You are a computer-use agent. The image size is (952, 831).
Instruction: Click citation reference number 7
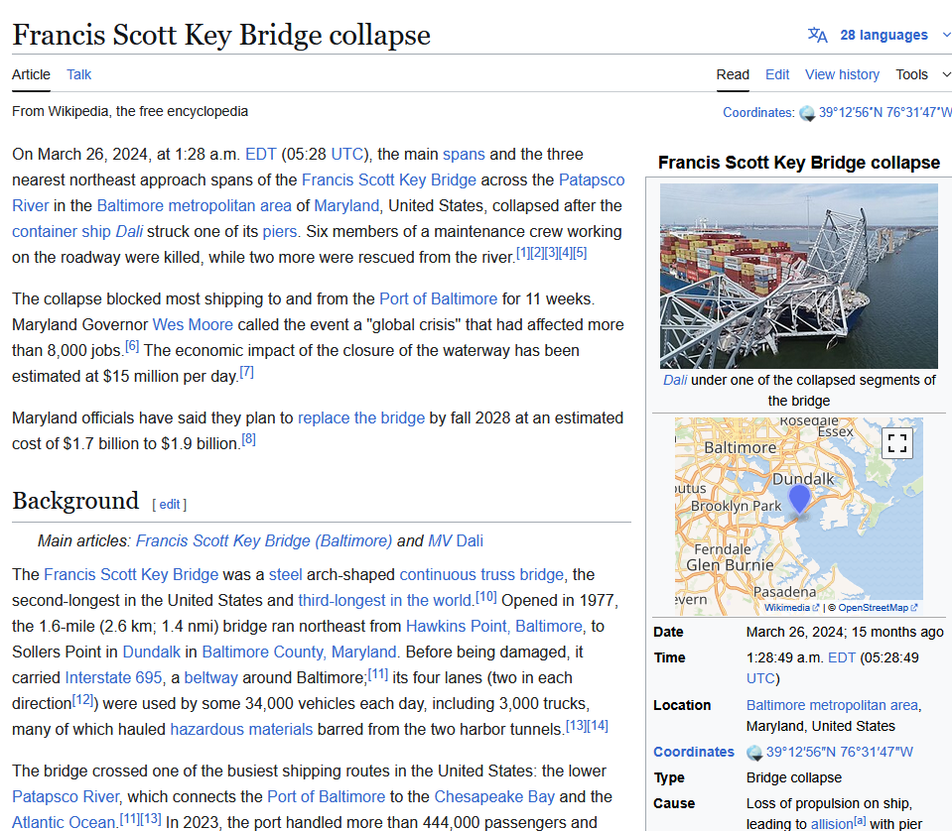coord(246,372)
